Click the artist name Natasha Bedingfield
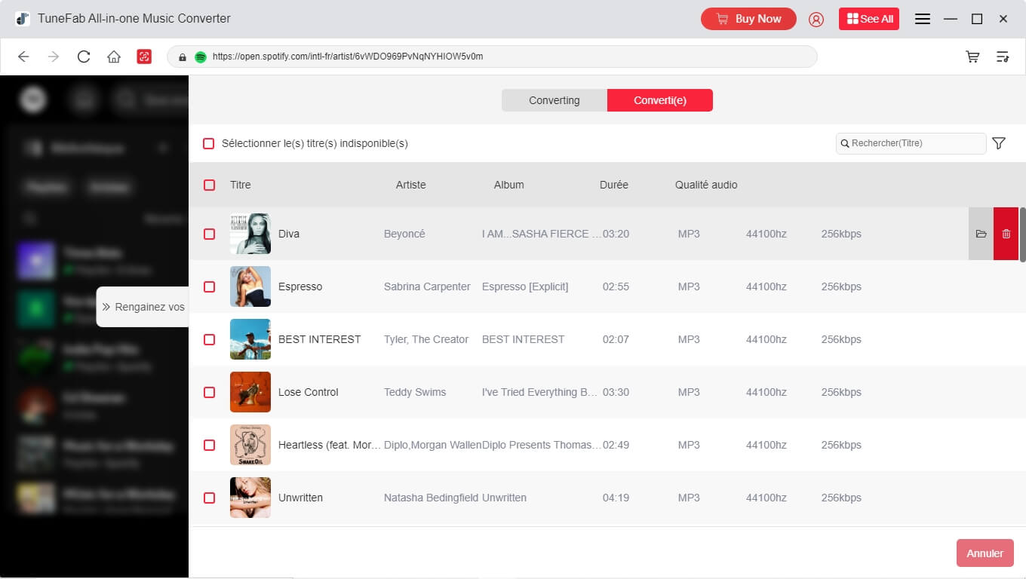This screenshot has width=1026, height=579. pos(431,498)
